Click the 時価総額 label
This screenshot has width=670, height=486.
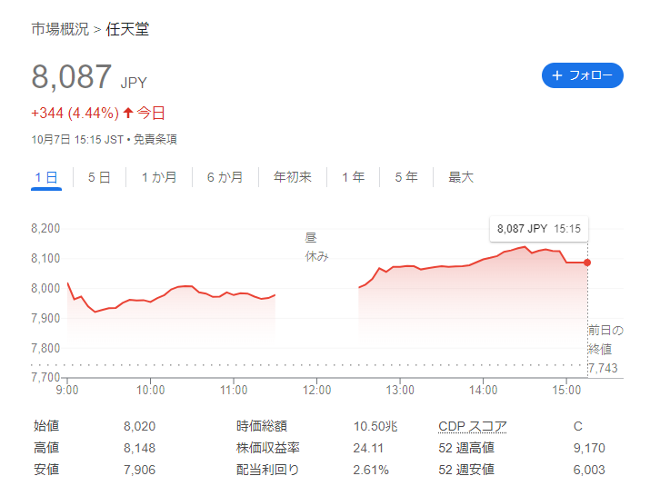(262, 426)
